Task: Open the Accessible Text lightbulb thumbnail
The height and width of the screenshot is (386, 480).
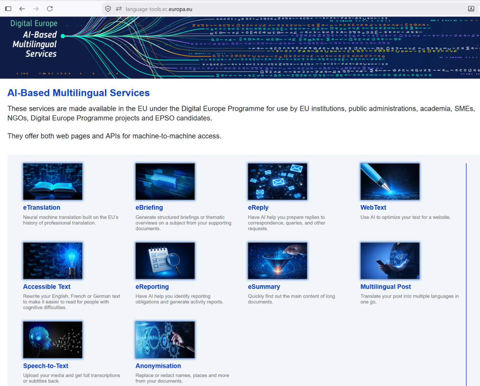Action: 53,261
